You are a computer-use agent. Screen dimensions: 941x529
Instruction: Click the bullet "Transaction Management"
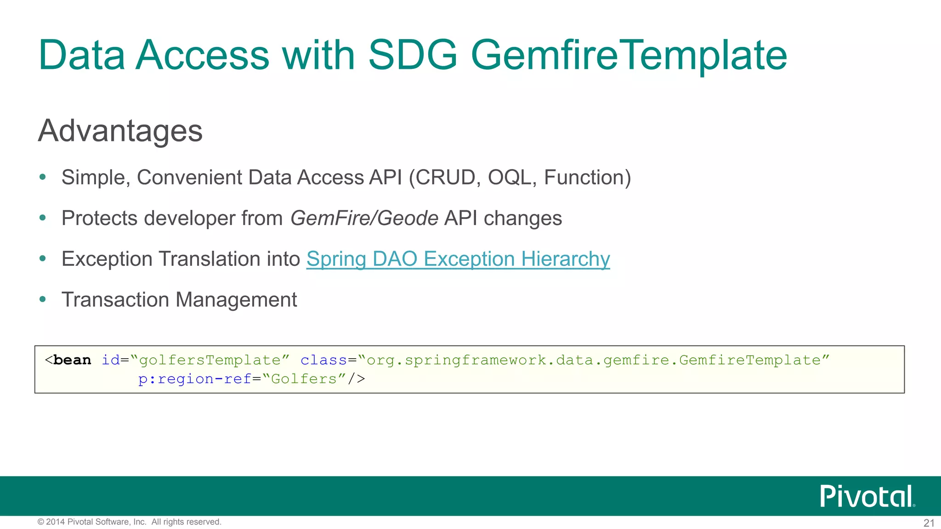coord(179,300)
